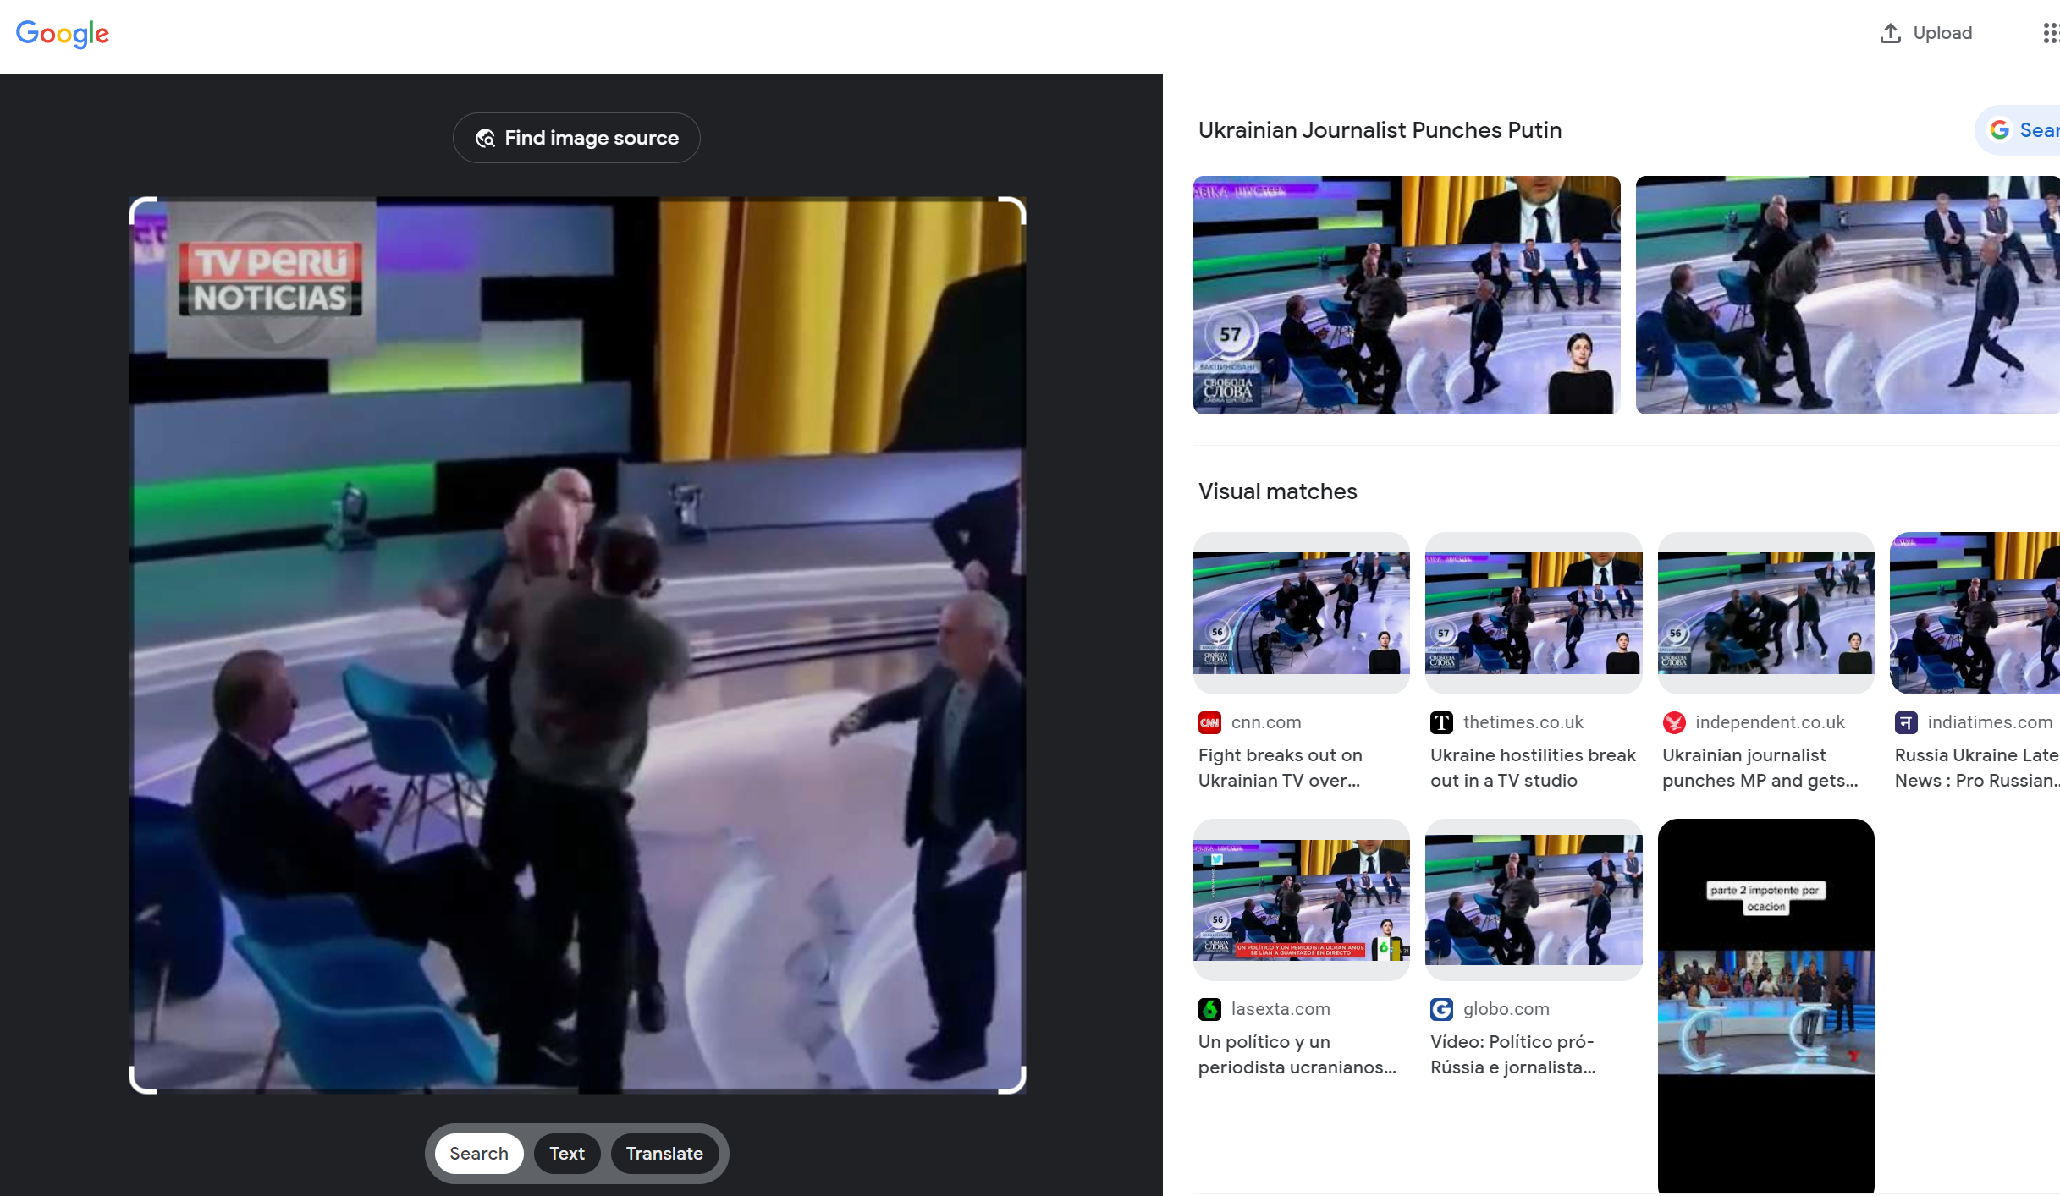Switch to Translate mode
This screenshot has height=1196, width=2060.
pos(664,1154)
